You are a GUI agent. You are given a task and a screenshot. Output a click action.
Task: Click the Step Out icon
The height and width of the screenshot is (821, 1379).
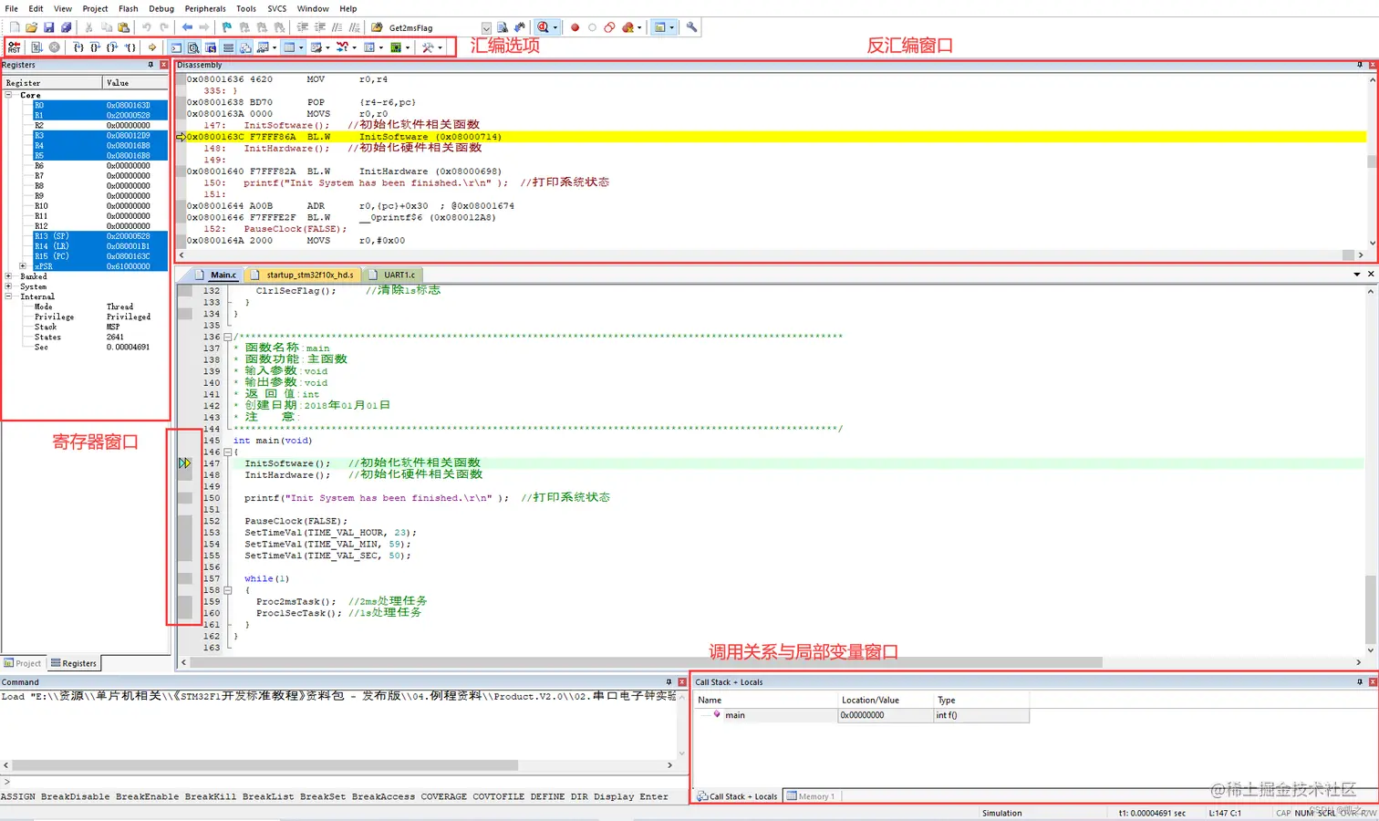[112, 47]
